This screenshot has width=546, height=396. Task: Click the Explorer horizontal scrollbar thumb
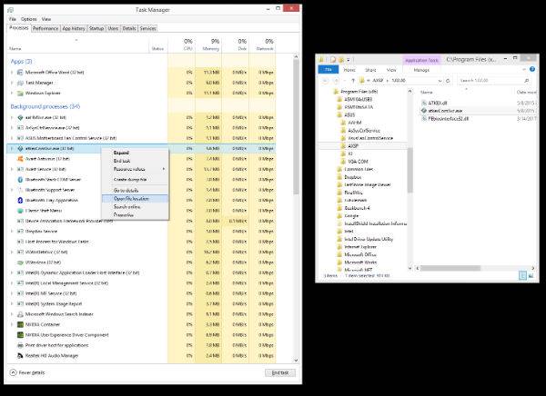click(x=451, y=268)
